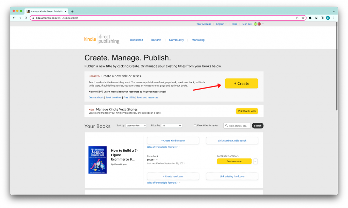This screenshot has width=348, height=208.
Task: Open a new browser tab with plus icon
Action: point(72,11)
